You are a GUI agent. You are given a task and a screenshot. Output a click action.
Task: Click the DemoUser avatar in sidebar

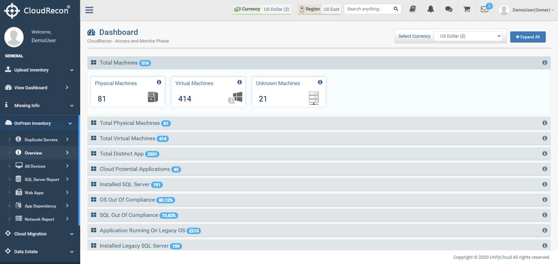pos(14,37)
